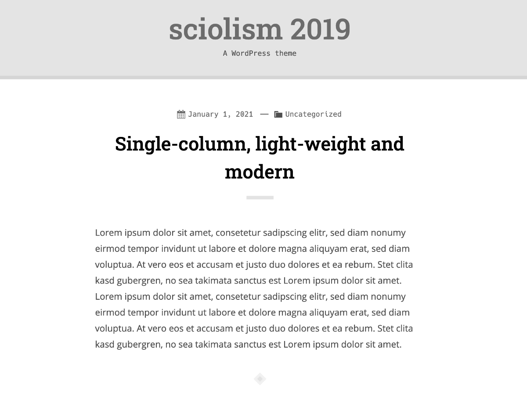Click the calendar icon beside the post date
This screenshot has height=395, width=527.
coord(181,115)
